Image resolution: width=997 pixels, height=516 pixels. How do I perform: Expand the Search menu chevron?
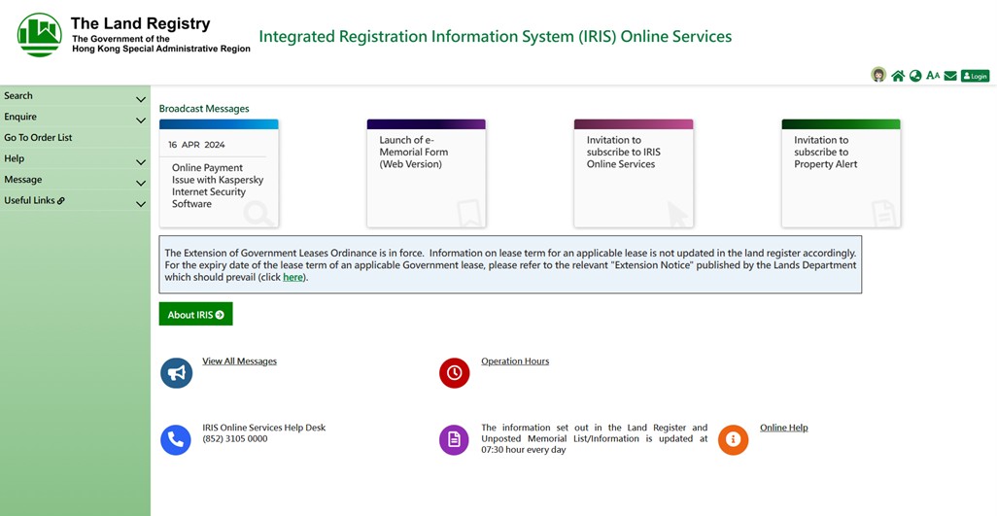coord(141,99)
